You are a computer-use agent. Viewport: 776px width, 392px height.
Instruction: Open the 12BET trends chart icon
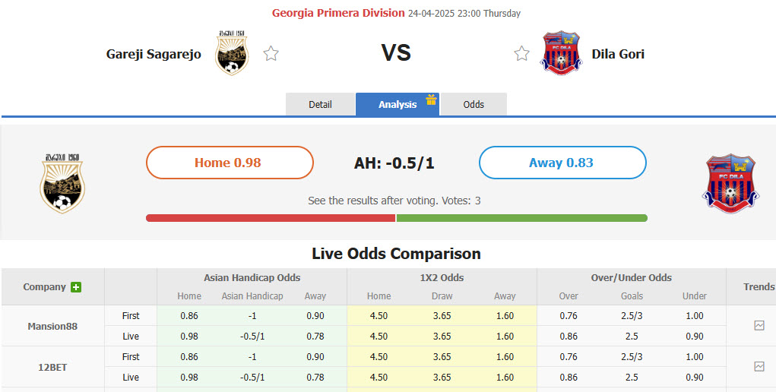[759, 366]
